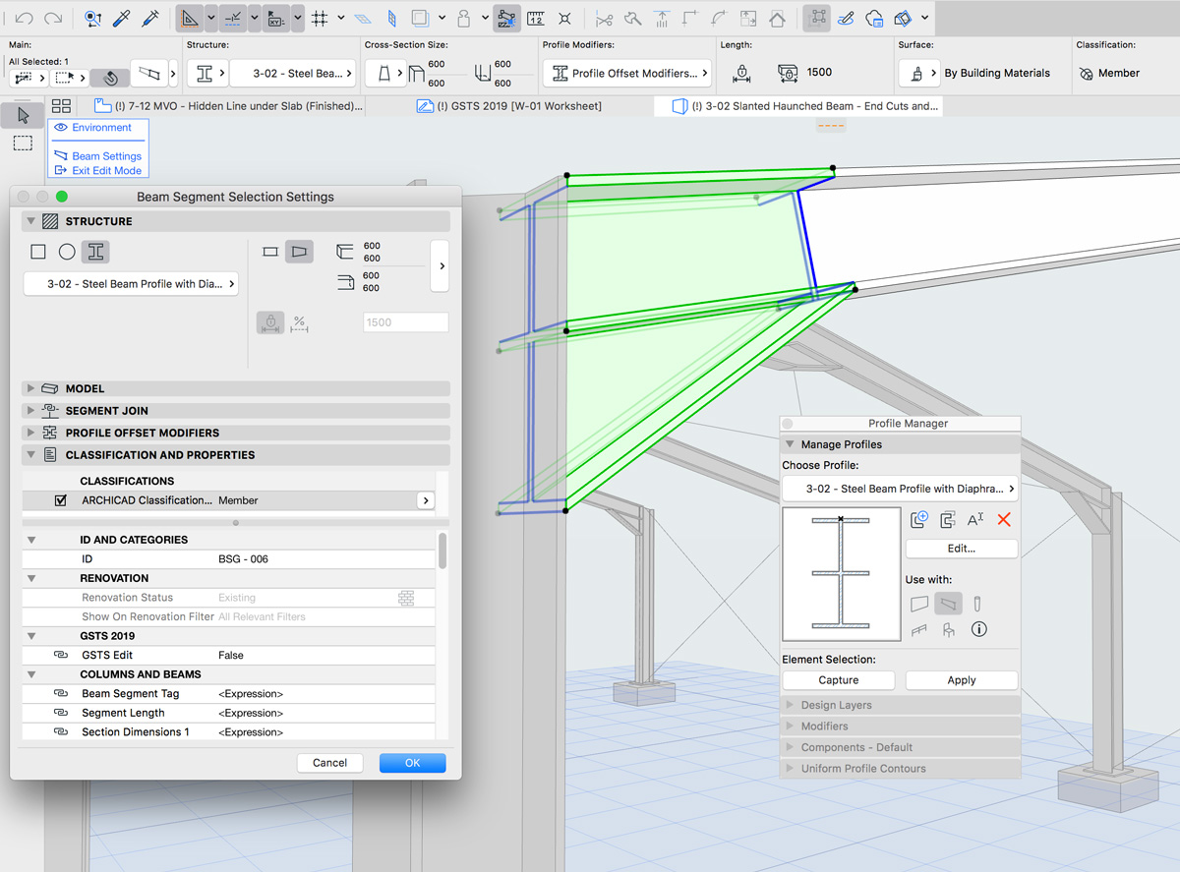Enable Use with Beam toggle
Screen dimensions: 1180x872
(948, 604)
